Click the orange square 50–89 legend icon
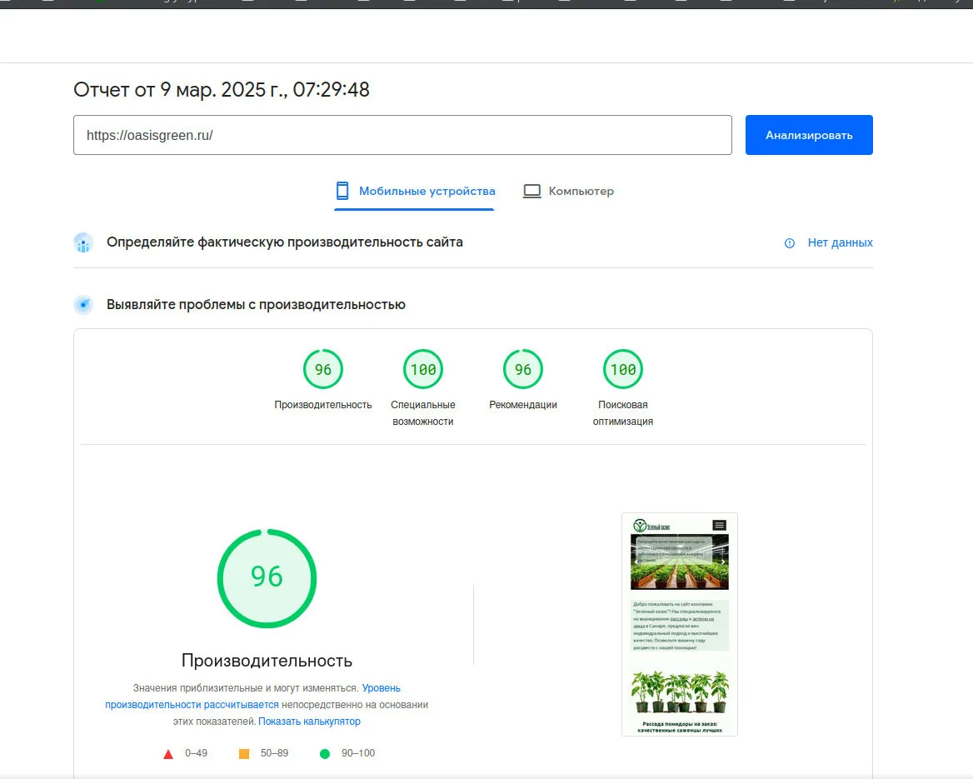 (244, 753)
